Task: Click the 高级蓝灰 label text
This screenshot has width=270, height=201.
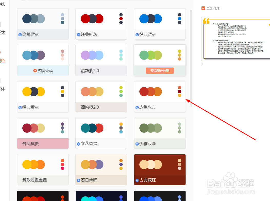Action: click(31, 34)
